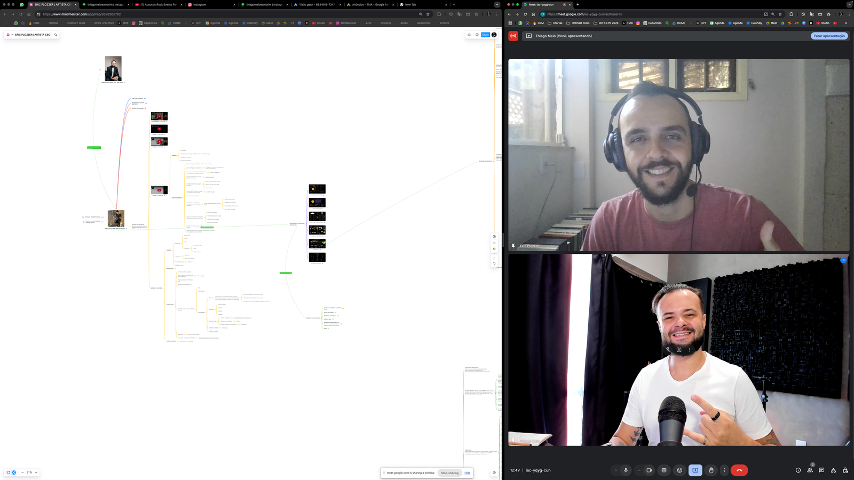Select the suited man portrait node in mind map

113,69
